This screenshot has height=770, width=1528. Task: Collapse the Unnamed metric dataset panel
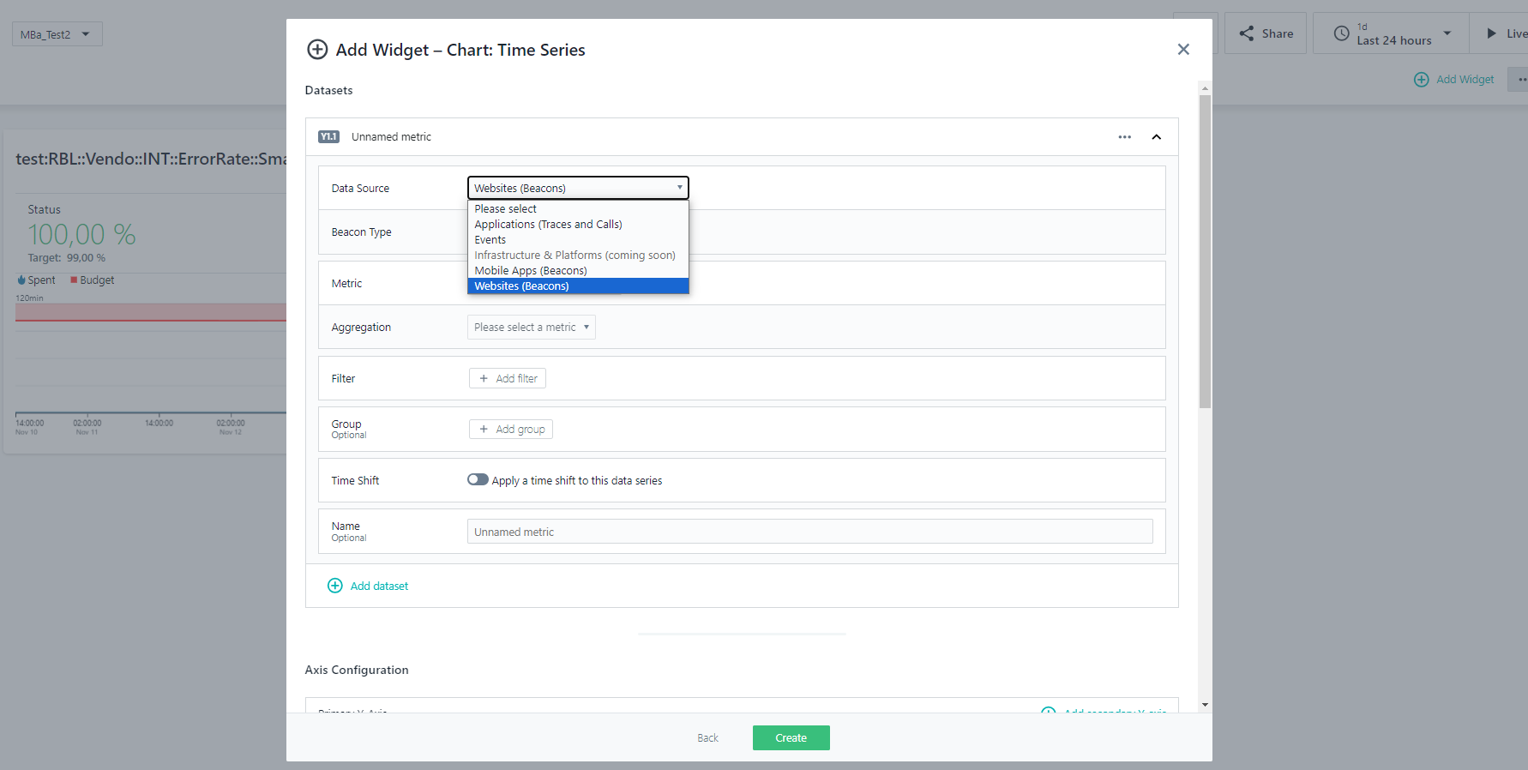tap(1156, 137)
